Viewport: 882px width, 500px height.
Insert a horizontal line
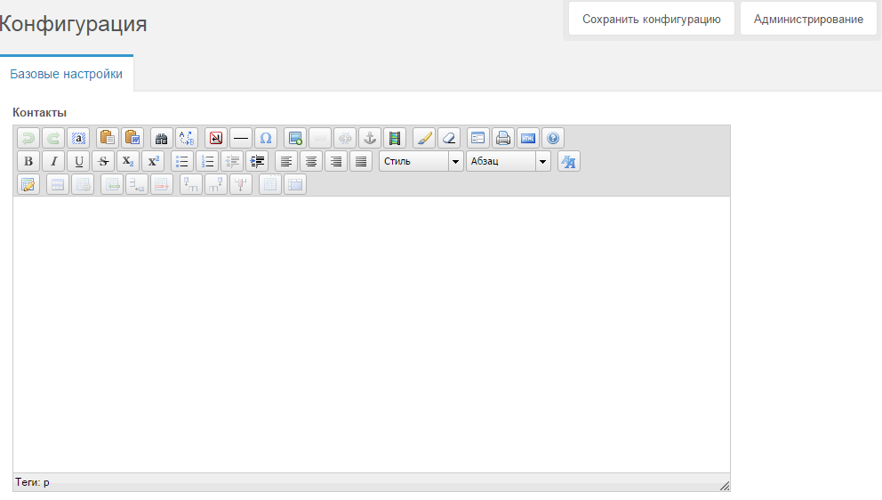241,138
